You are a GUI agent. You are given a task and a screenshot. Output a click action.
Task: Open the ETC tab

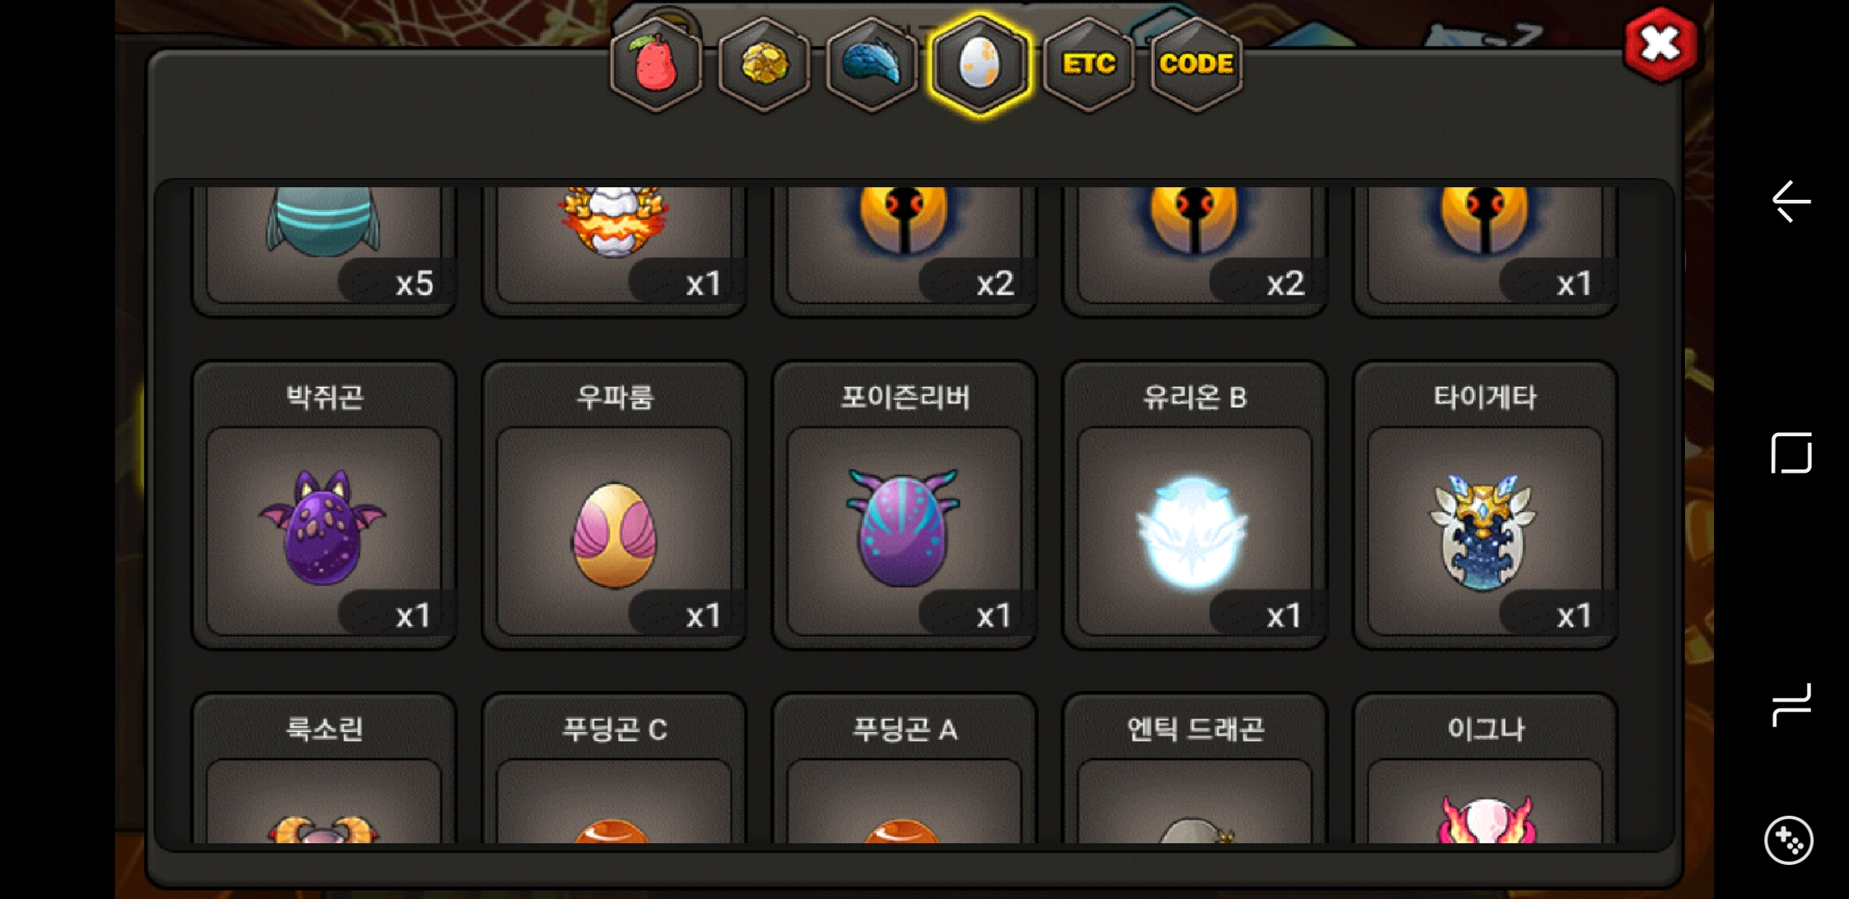pyautogui.click(x=1089, y=64)
